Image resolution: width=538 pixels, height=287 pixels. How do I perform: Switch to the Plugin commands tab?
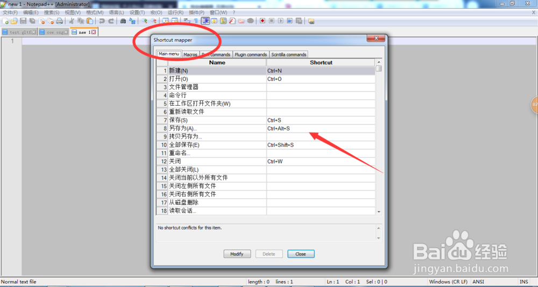251,54
